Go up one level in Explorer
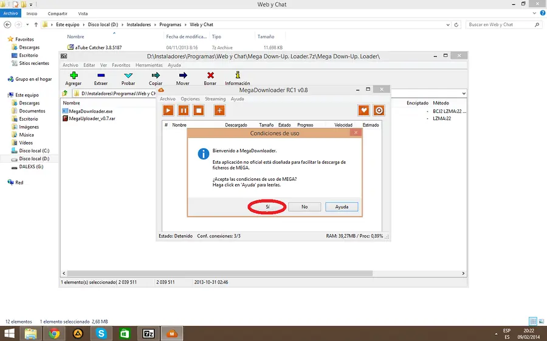The width and height of the screenshot is (547, 341). 36,25
